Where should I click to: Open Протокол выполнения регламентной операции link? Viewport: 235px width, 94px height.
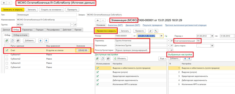(186, 25)
